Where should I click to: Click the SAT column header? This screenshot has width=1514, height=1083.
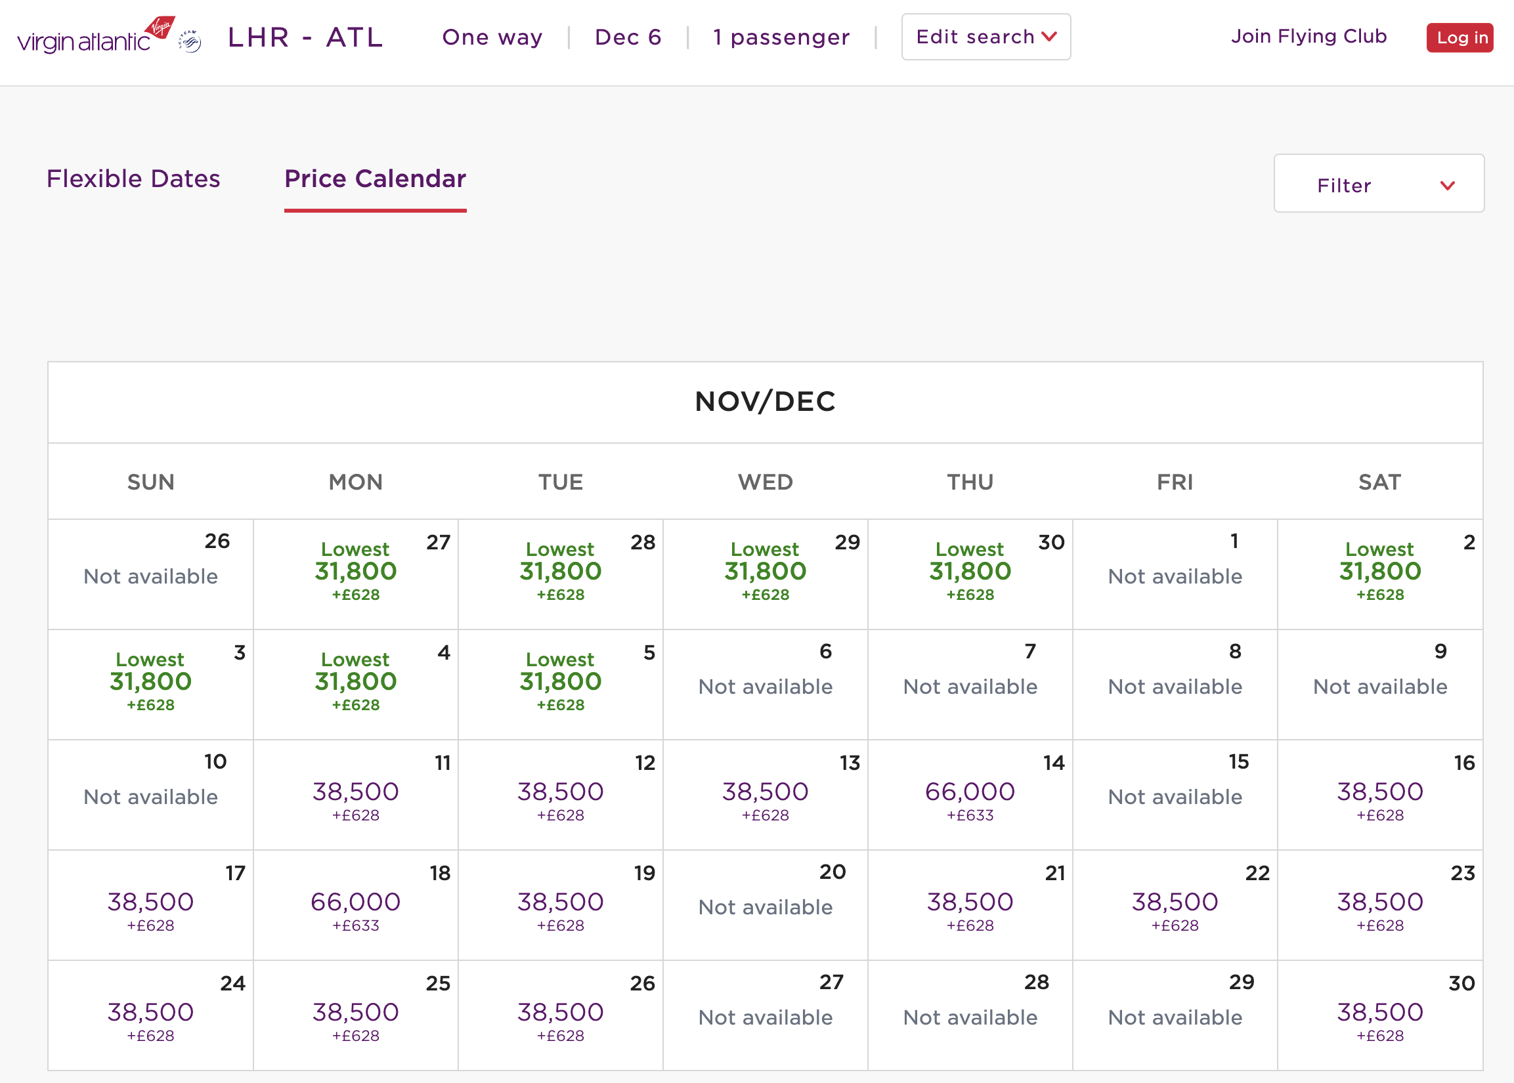click(x=1380, y=482)
